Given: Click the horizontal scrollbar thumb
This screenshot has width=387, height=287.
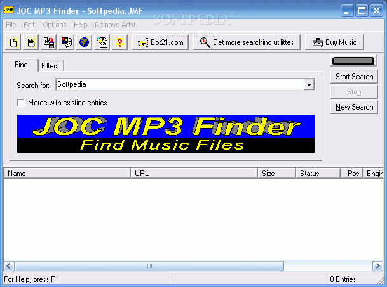Looking at the screenshot, I should pyautogui.click(x=149, y=266).
